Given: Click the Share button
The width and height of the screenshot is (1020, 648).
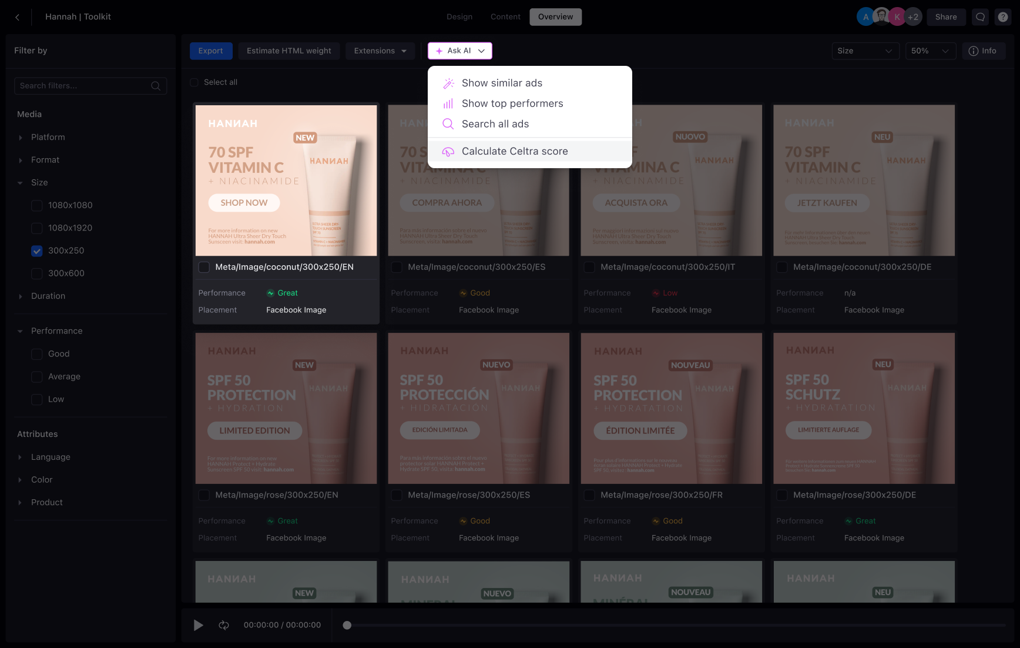Looking at the screenshot, I should [x=946, y=17].
